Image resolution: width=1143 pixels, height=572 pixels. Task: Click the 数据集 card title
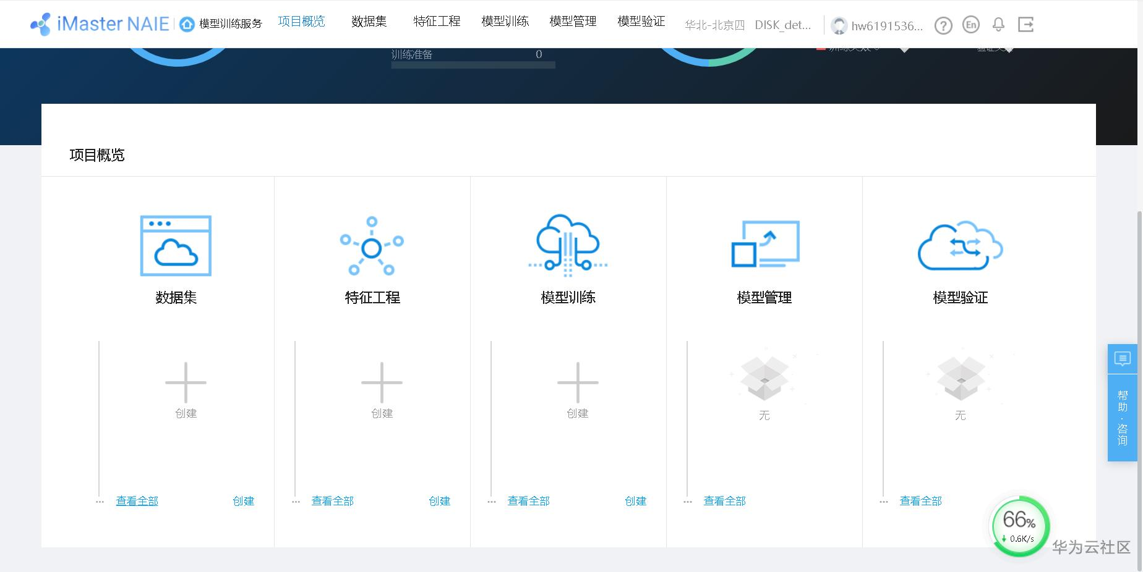point(176,298)
